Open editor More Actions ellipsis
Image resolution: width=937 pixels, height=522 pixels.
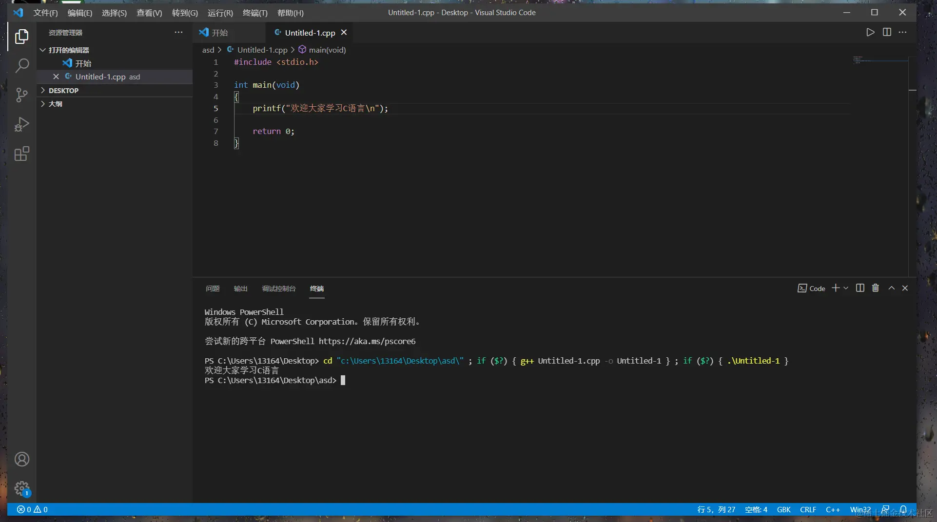coord(903,32)
